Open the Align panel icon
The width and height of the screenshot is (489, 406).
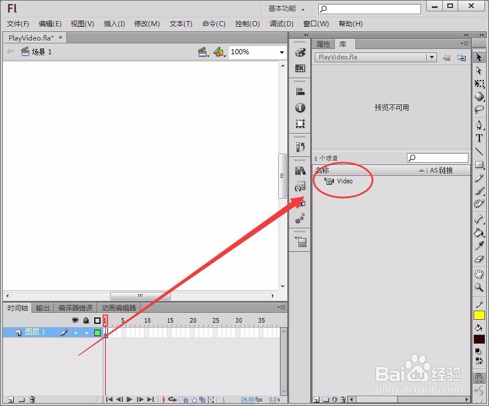[300, 92]
